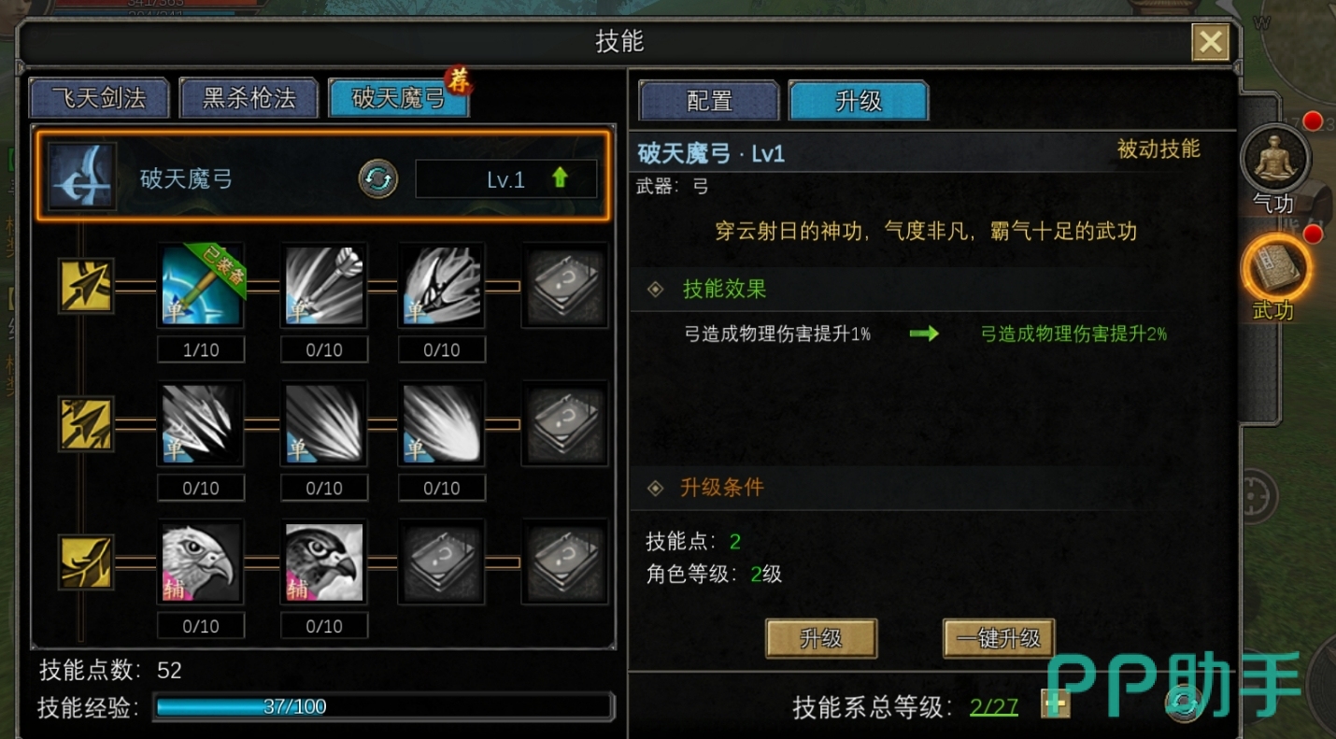Click the 升级 upgrade button
This screenshot has width=1336, height=739.
(821, 639)
